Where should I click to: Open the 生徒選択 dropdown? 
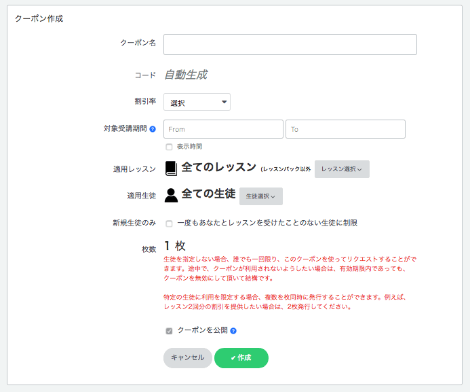[x=261, y=196]
